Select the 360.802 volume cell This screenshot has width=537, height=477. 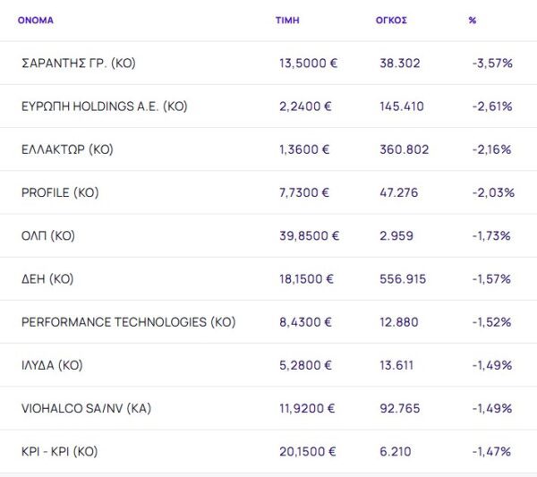(x=404, y=149)
